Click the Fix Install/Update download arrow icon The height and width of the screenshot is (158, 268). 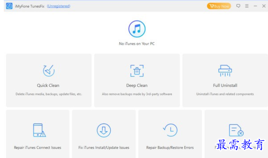(104, 130)
